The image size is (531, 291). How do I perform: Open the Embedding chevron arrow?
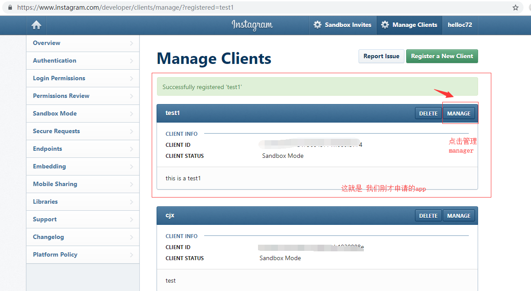point(131,167)
